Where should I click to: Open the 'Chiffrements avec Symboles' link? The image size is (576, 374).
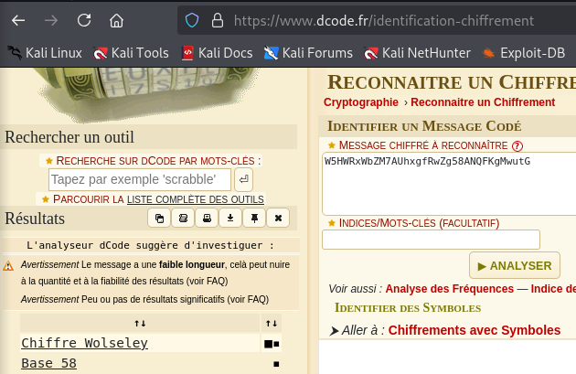tap(475, 330)
